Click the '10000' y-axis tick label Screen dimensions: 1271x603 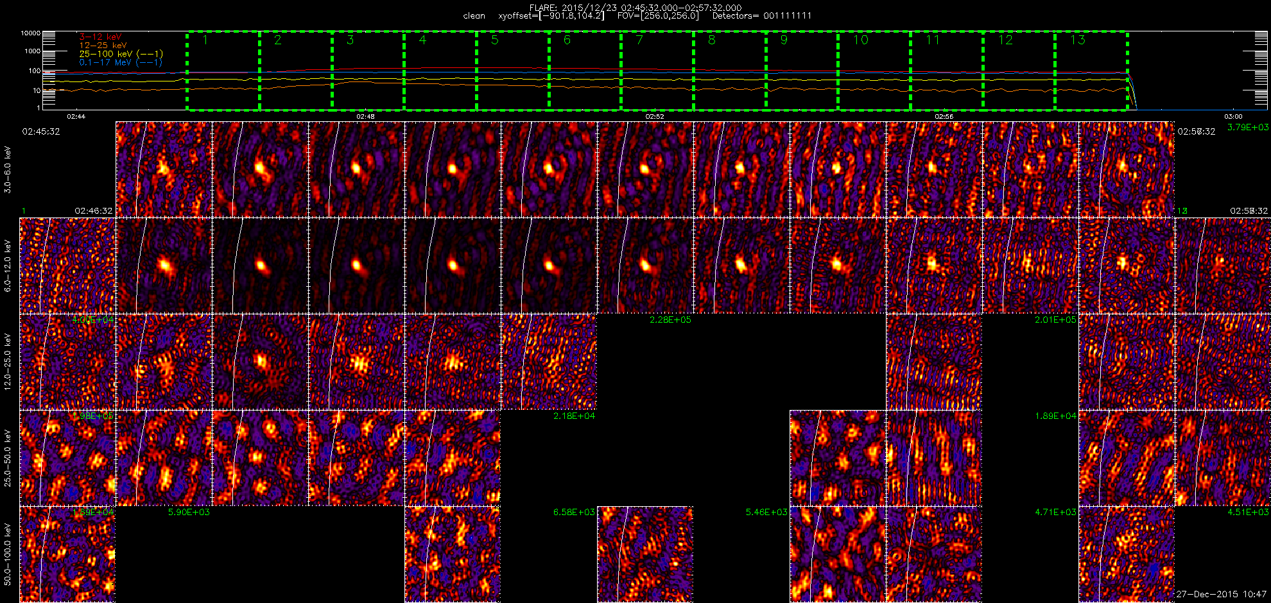31,33
